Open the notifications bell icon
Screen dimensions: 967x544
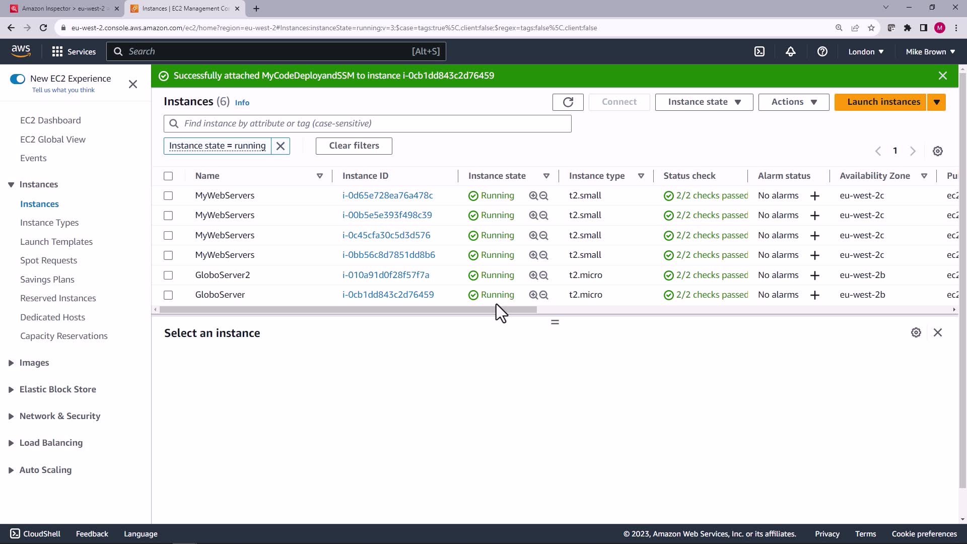tap(790, 51)
